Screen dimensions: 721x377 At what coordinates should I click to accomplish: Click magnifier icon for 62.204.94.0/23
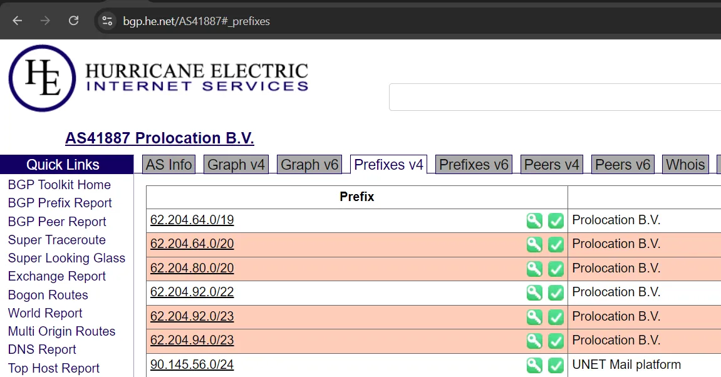coord(534,341)
